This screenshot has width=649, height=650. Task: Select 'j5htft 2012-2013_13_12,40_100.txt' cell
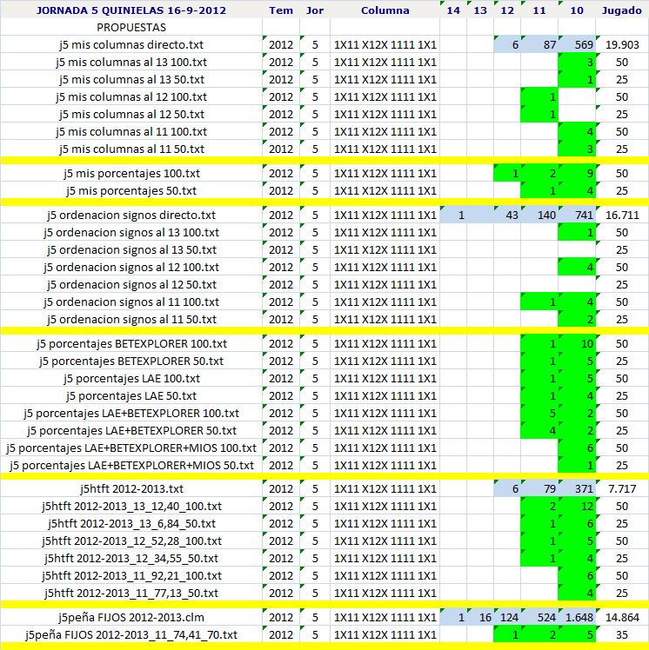click(x=131, y=506)
